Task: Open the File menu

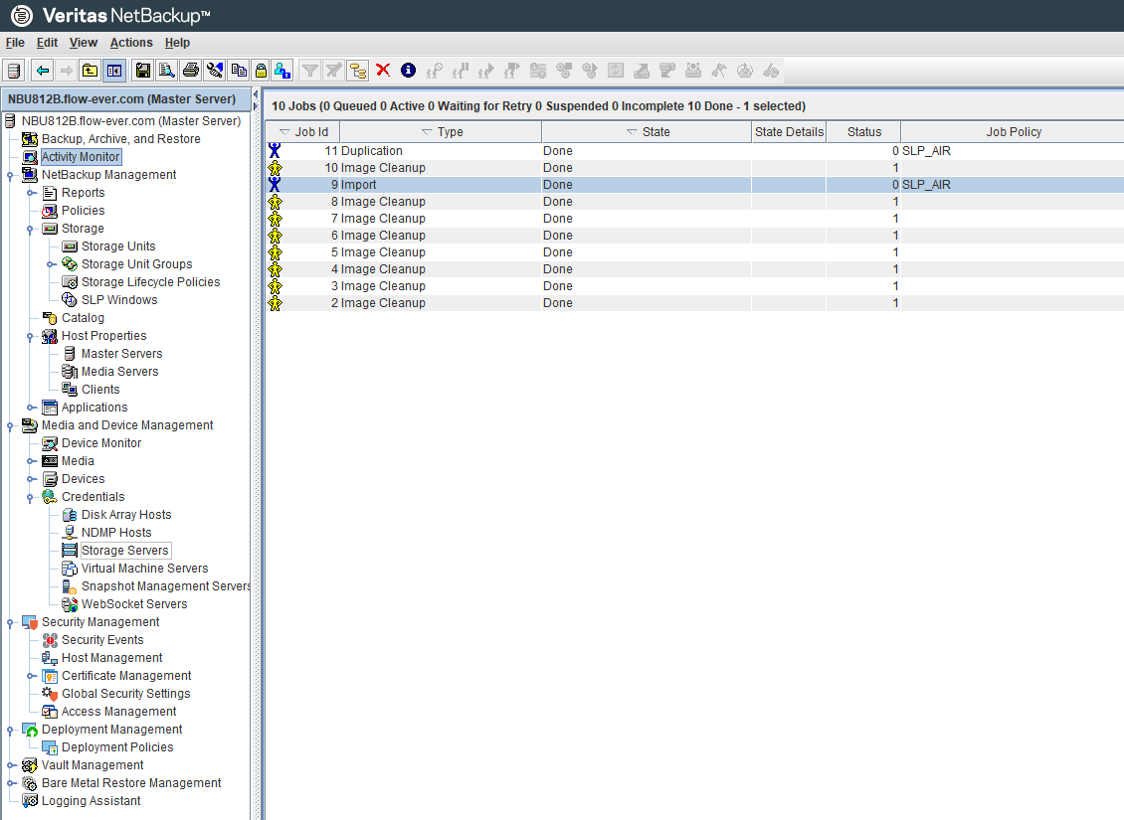Action: coord(15,43)
